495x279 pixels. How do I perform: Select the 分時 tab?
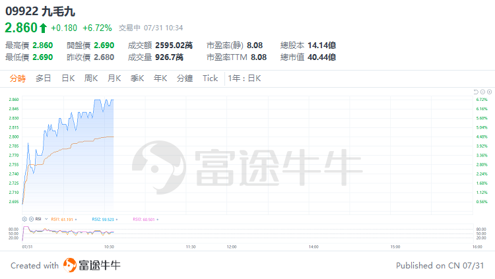(18, 78)
